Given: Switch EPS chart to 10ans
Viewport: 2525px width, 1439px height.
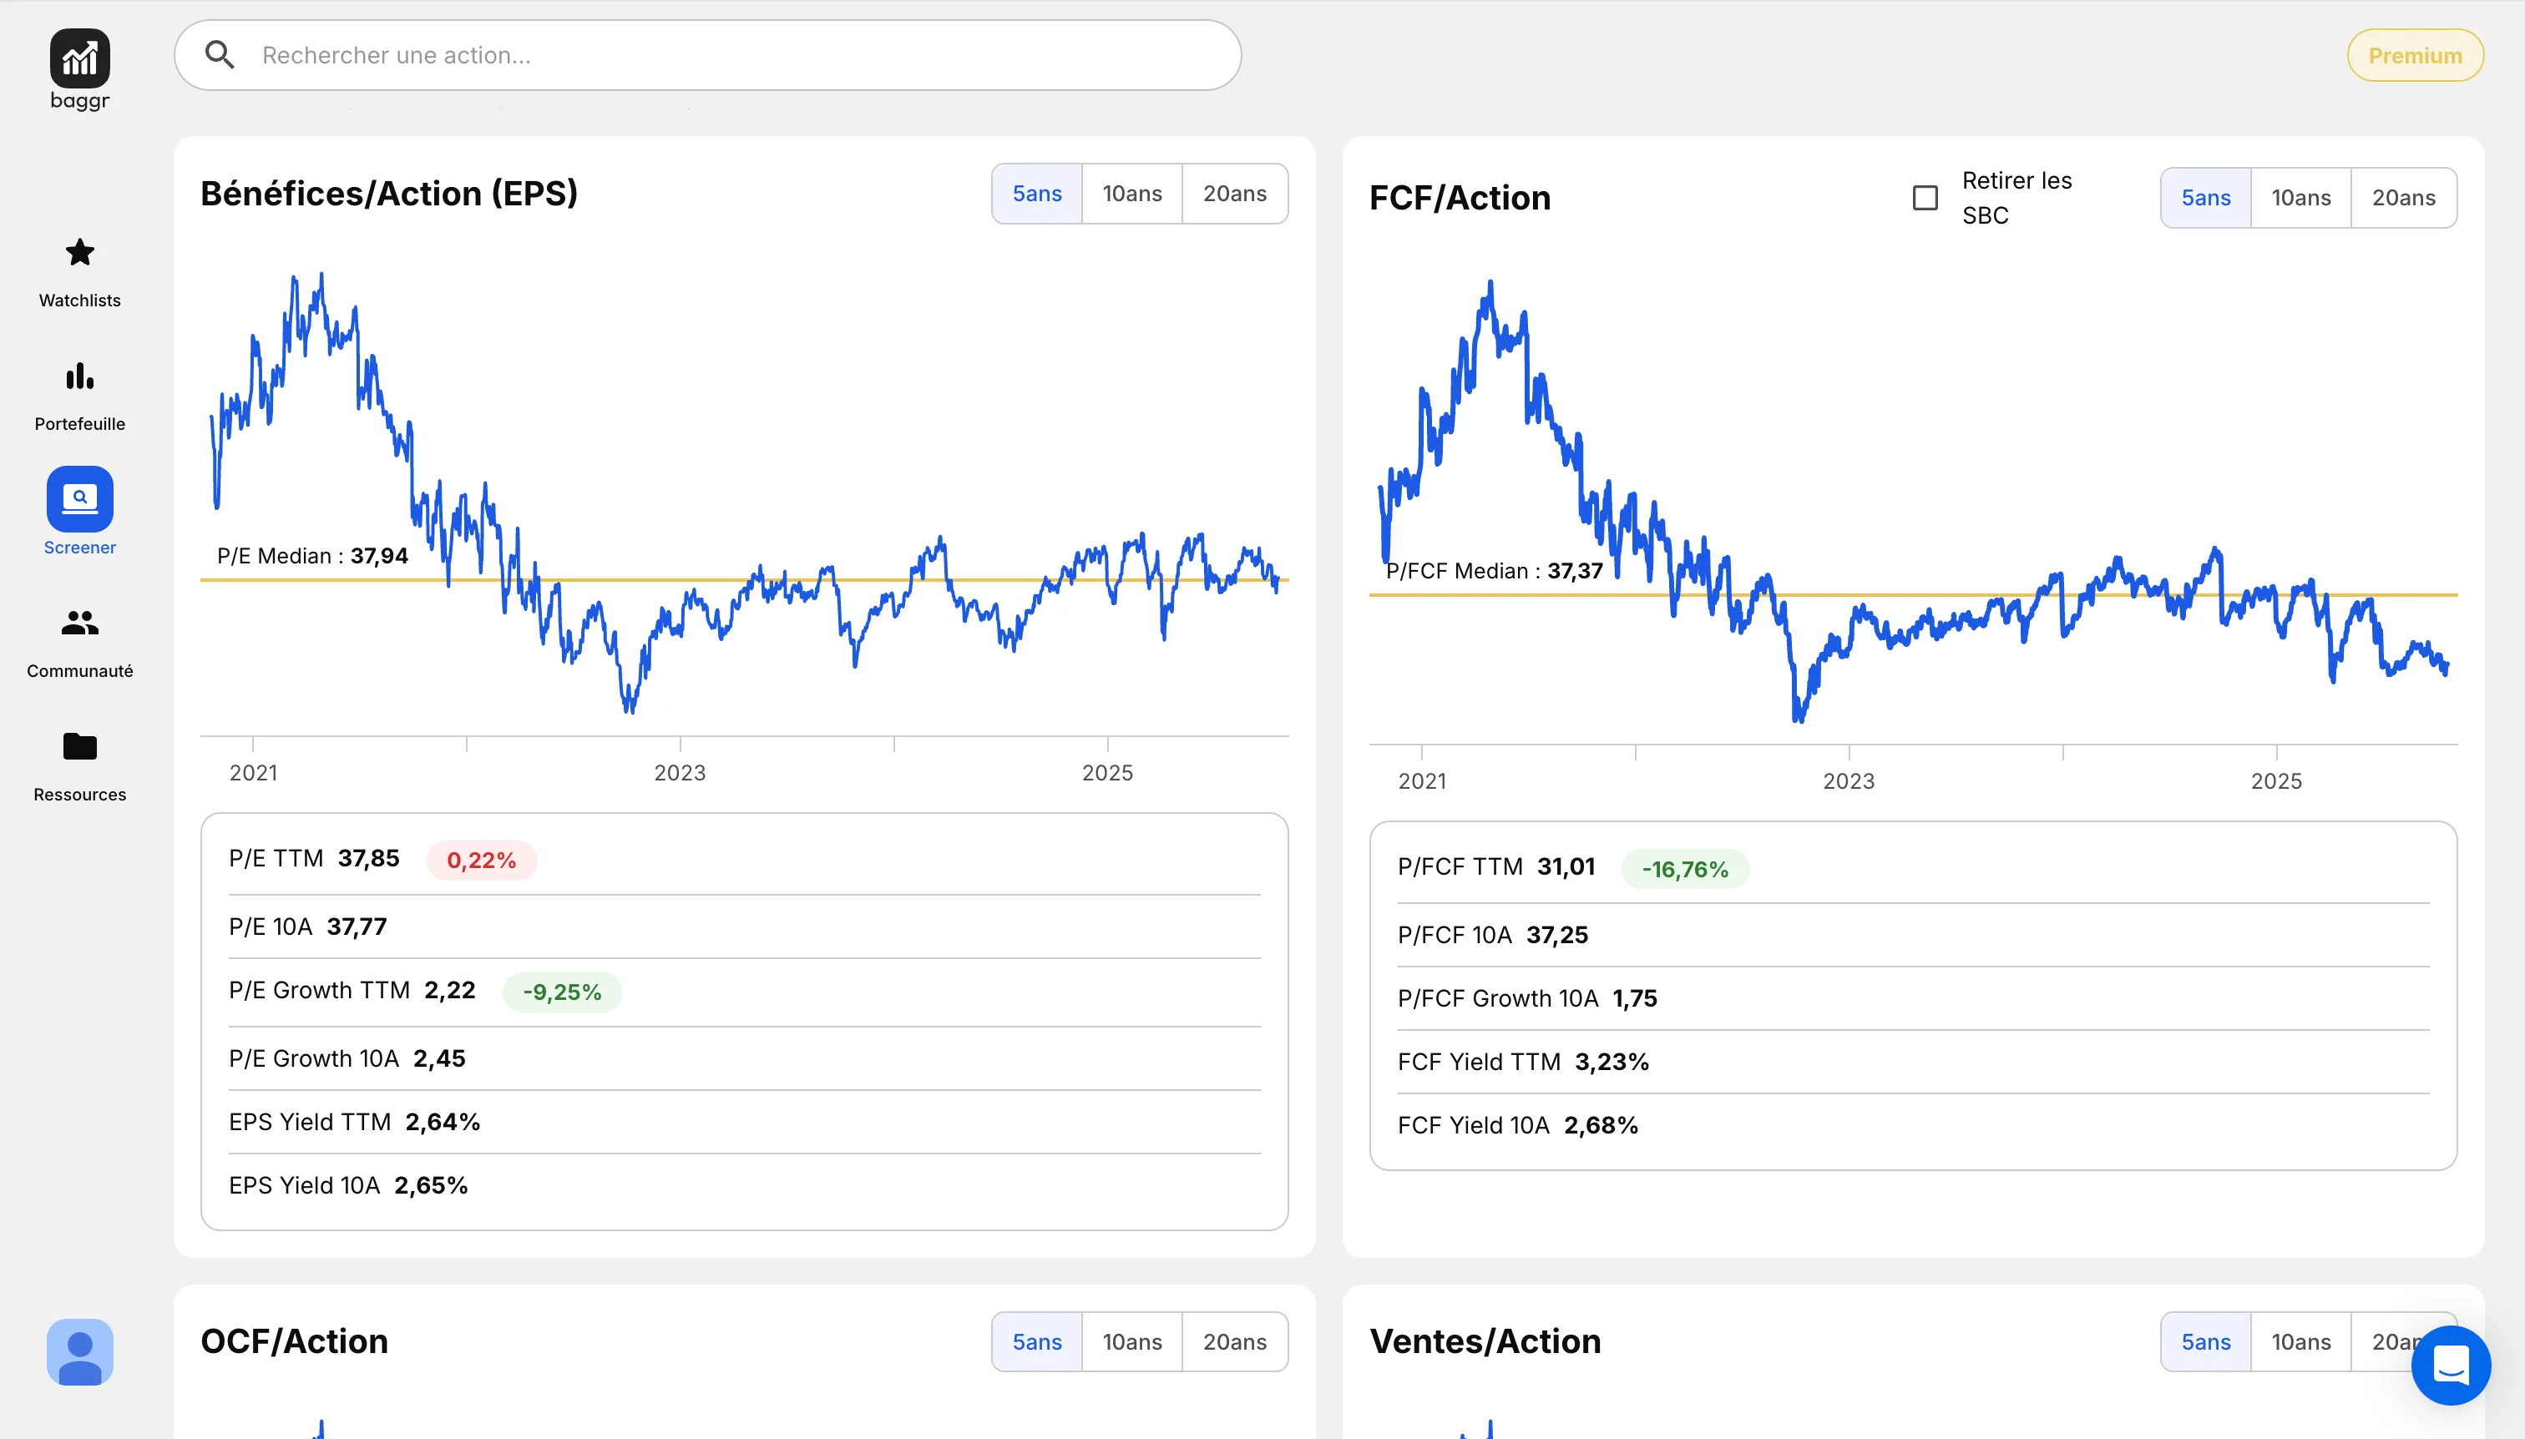Looking at the screenshot, I should point(1132,194).
